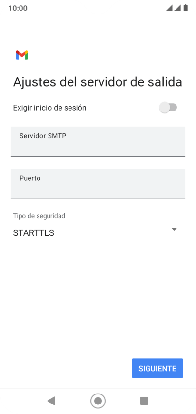
Task: Tap the Exigir inicio de sesión label
Action: [x=49, y=108]
